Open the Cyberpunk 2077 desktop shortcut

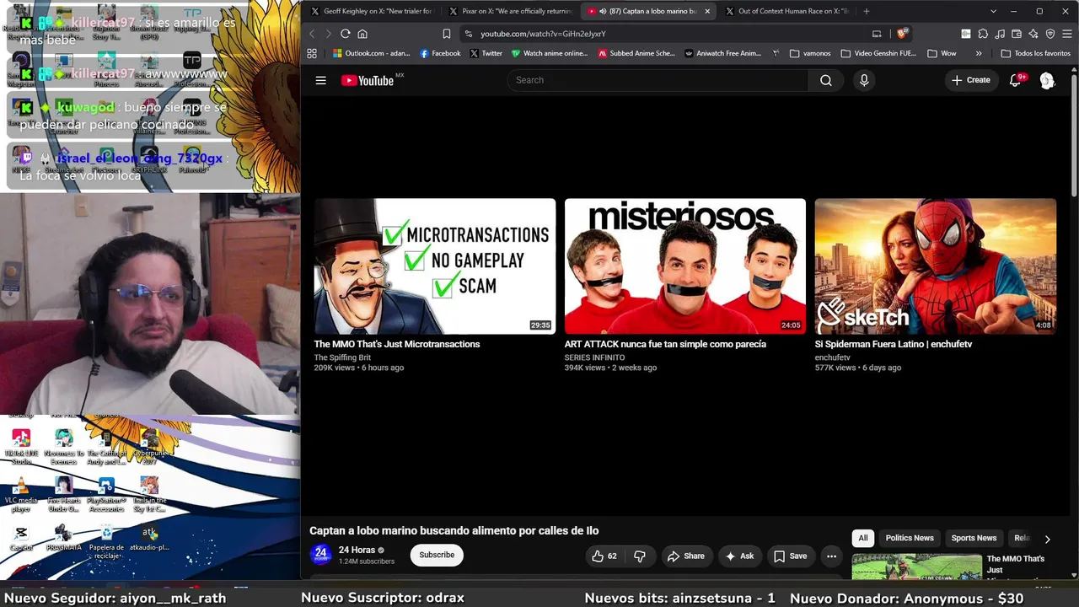click(149, 447)
